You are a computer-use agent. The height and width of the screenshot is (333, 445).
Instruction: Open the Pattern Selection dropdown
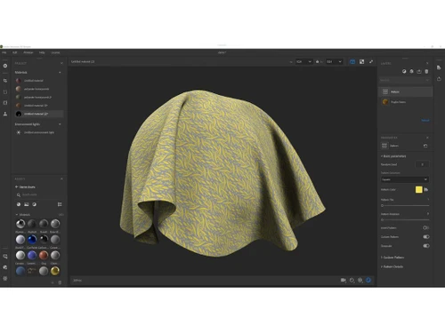(405, 179)
